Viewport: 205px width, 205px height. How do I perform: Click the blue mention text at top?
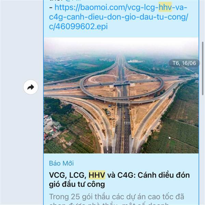[x=73, y=1]
